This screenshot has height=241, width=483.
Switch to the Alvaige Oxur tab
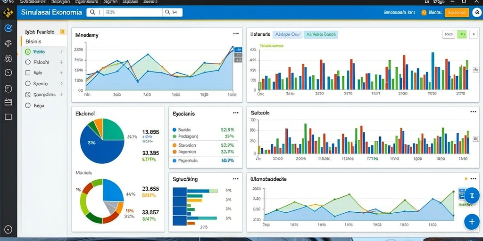(x=286, y=34)
